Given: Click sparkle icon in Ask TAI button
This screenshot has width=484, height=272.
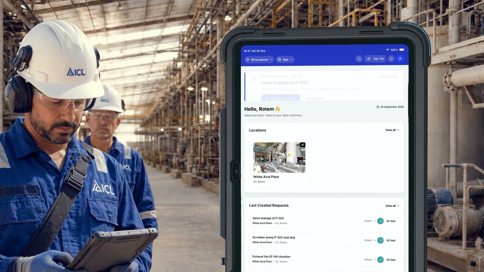Looking at the screenshot, I should 368,59.
